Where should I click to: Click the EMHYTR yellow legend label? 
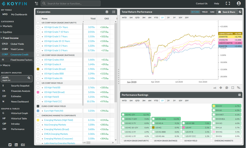230,37
